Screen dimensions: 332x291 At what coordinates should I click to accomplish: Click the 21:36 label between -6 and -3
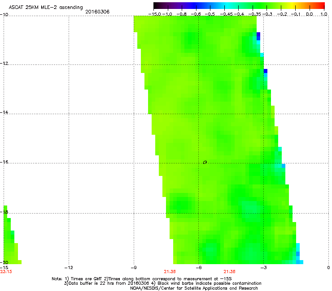click(x=230, y=272)
